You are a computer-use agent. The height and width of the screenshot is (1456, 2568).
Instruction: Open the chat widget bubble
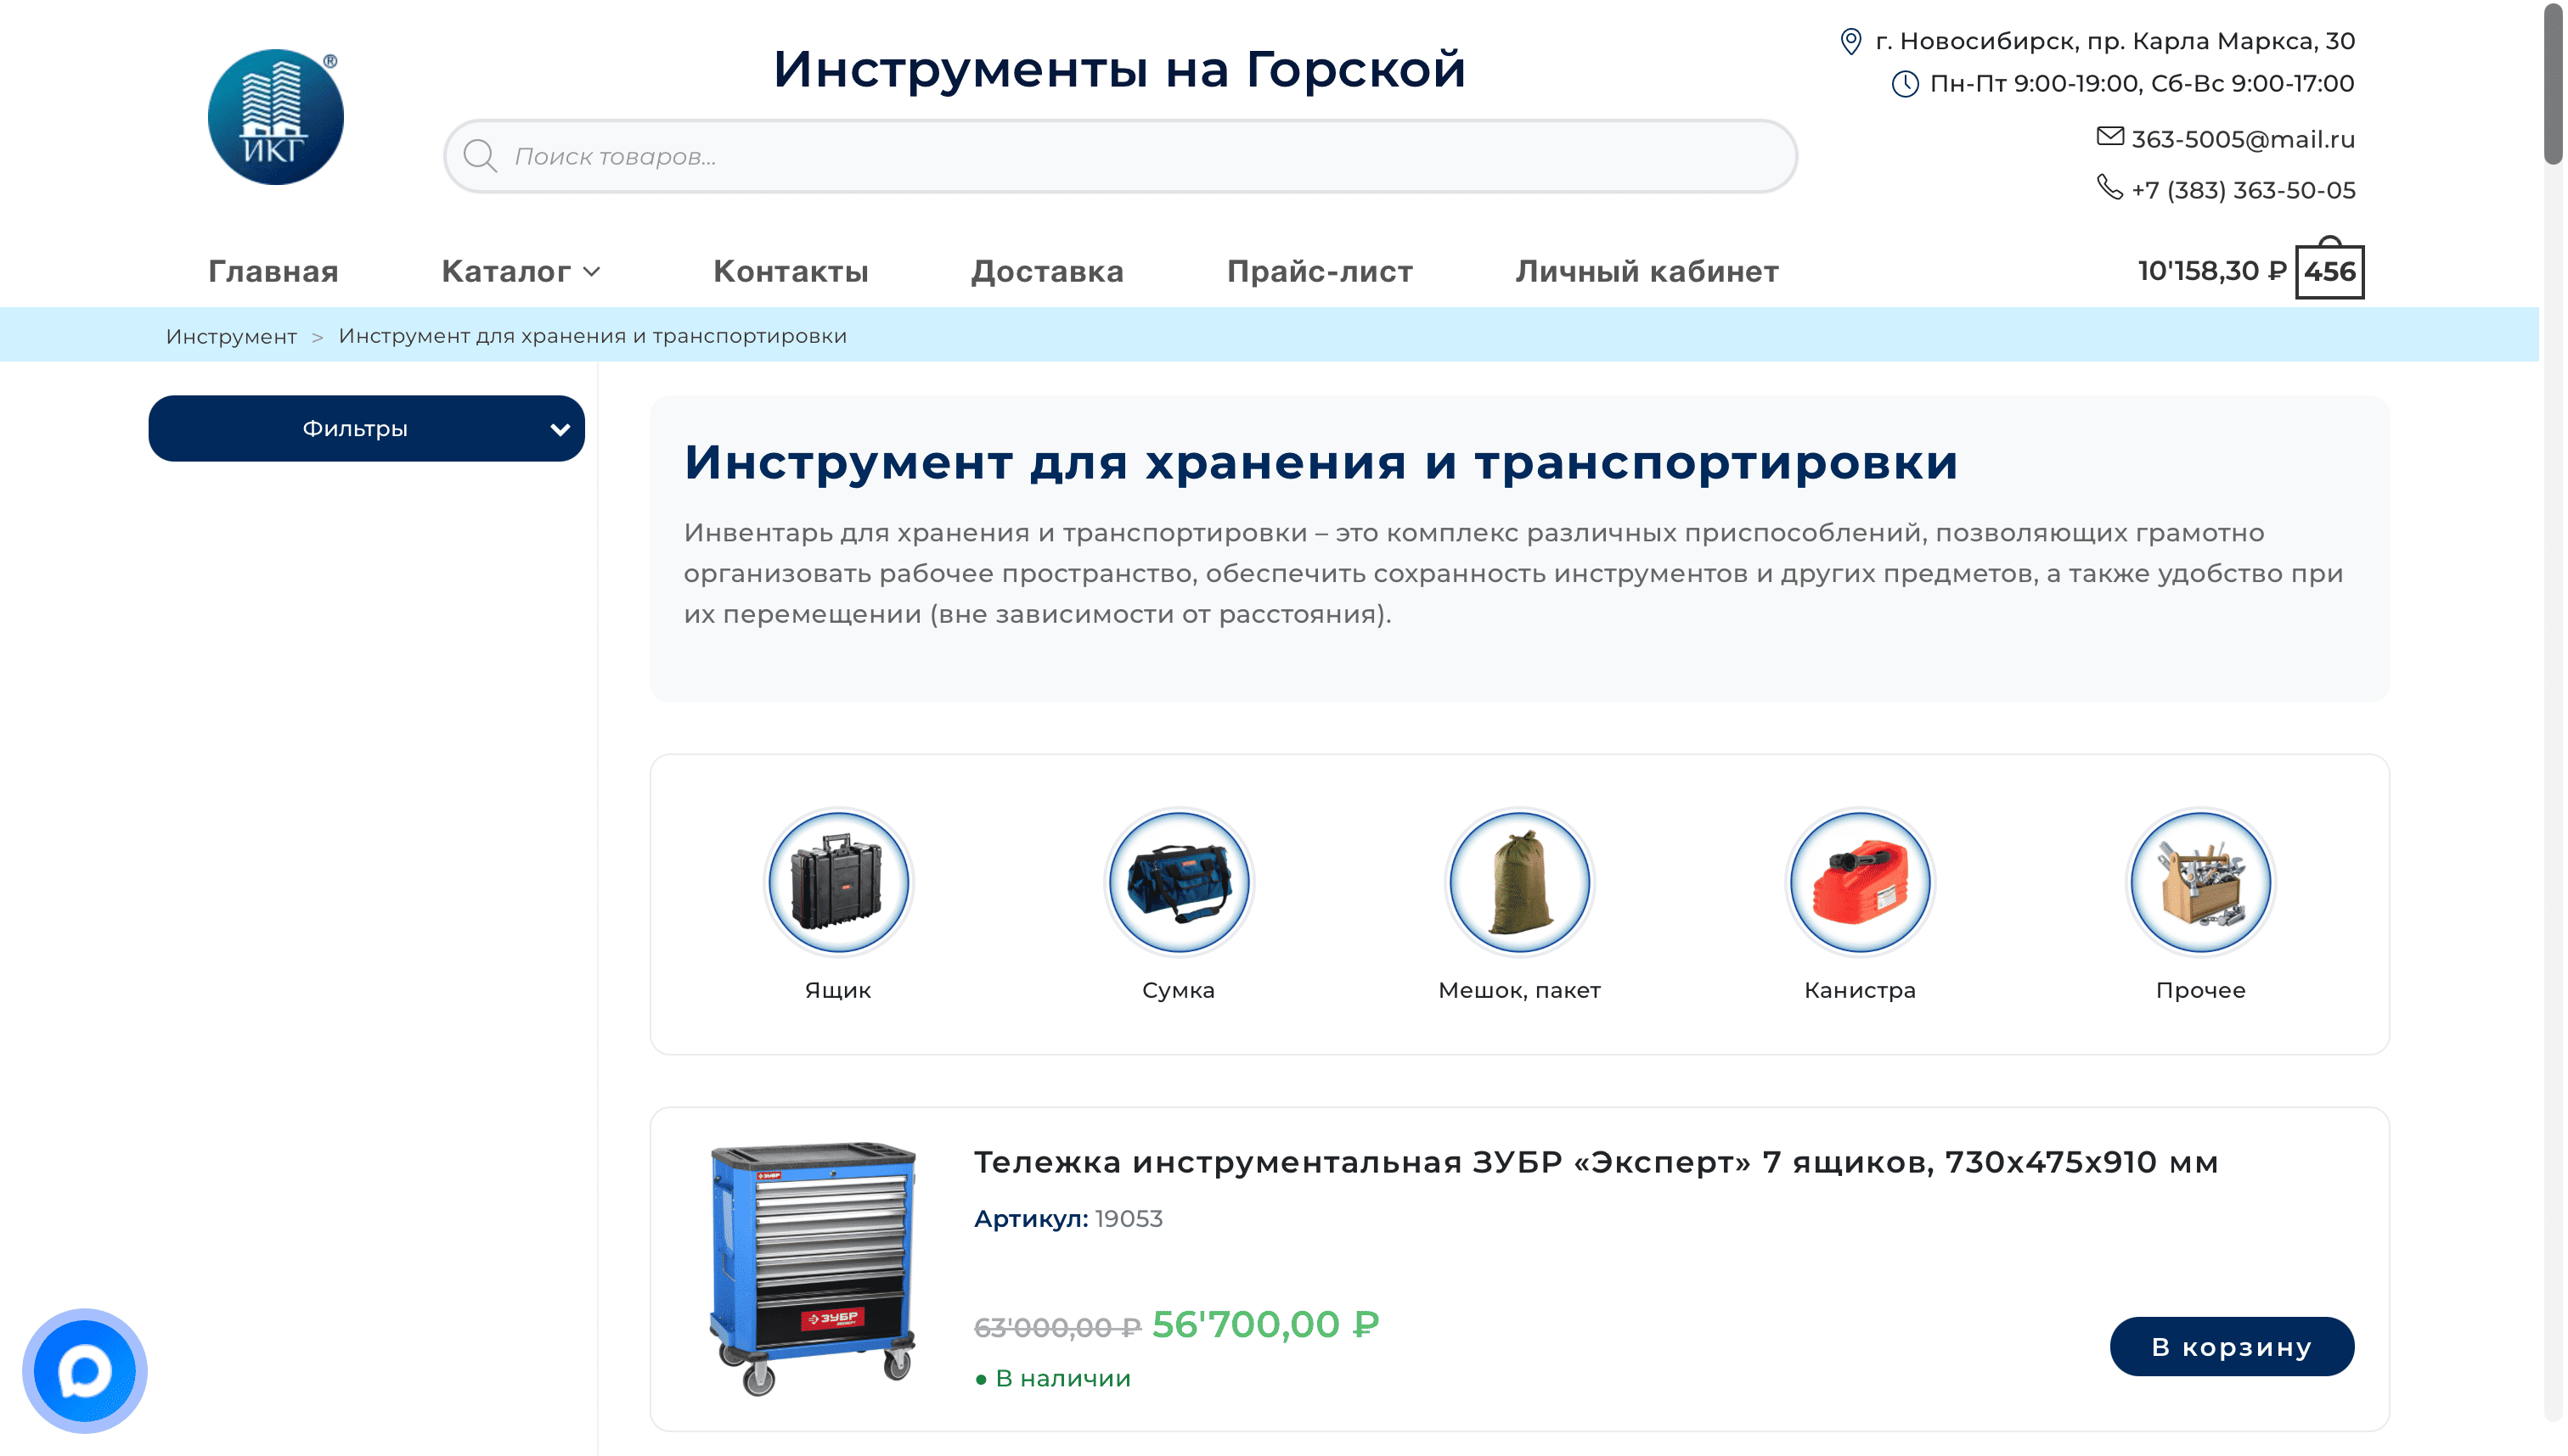[x=85, y=1370]
